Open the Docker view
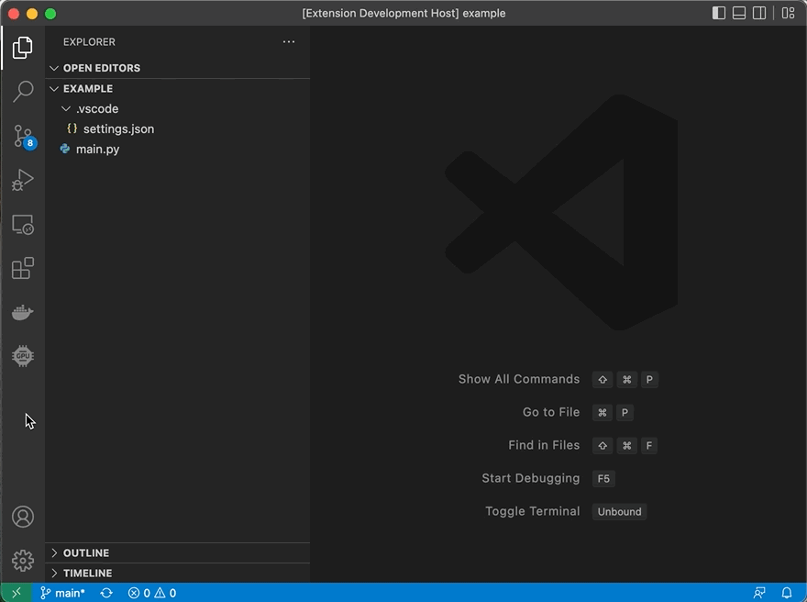This screenshot has width=807, height=602. [x=23, y=312]
